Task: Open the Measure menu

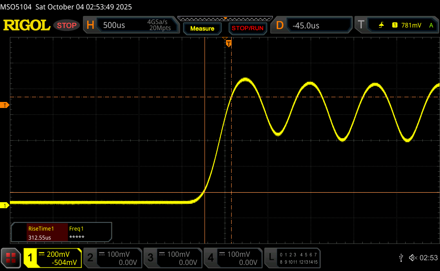Action: (x=202, y=28)
